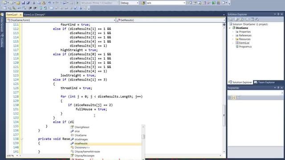Pin the Solution Explorer panel with auto-hide icon
Image resolution: width=285 pixels, height=160 pixels.
pos(278,14)
